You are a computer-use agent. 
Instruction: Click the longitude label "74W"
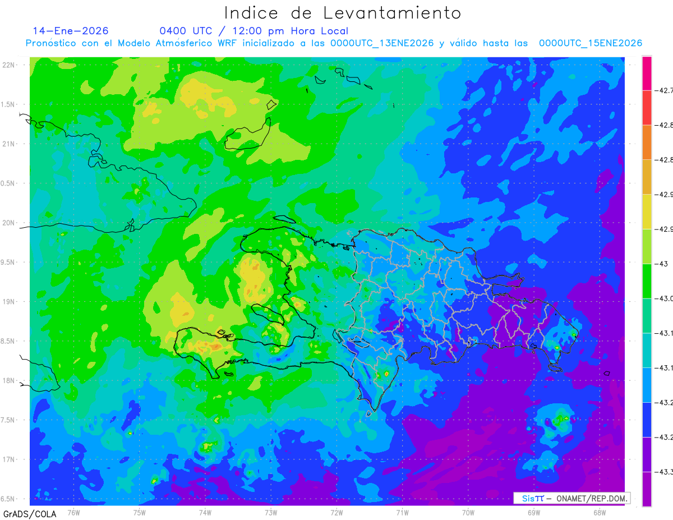click(205, 513)
